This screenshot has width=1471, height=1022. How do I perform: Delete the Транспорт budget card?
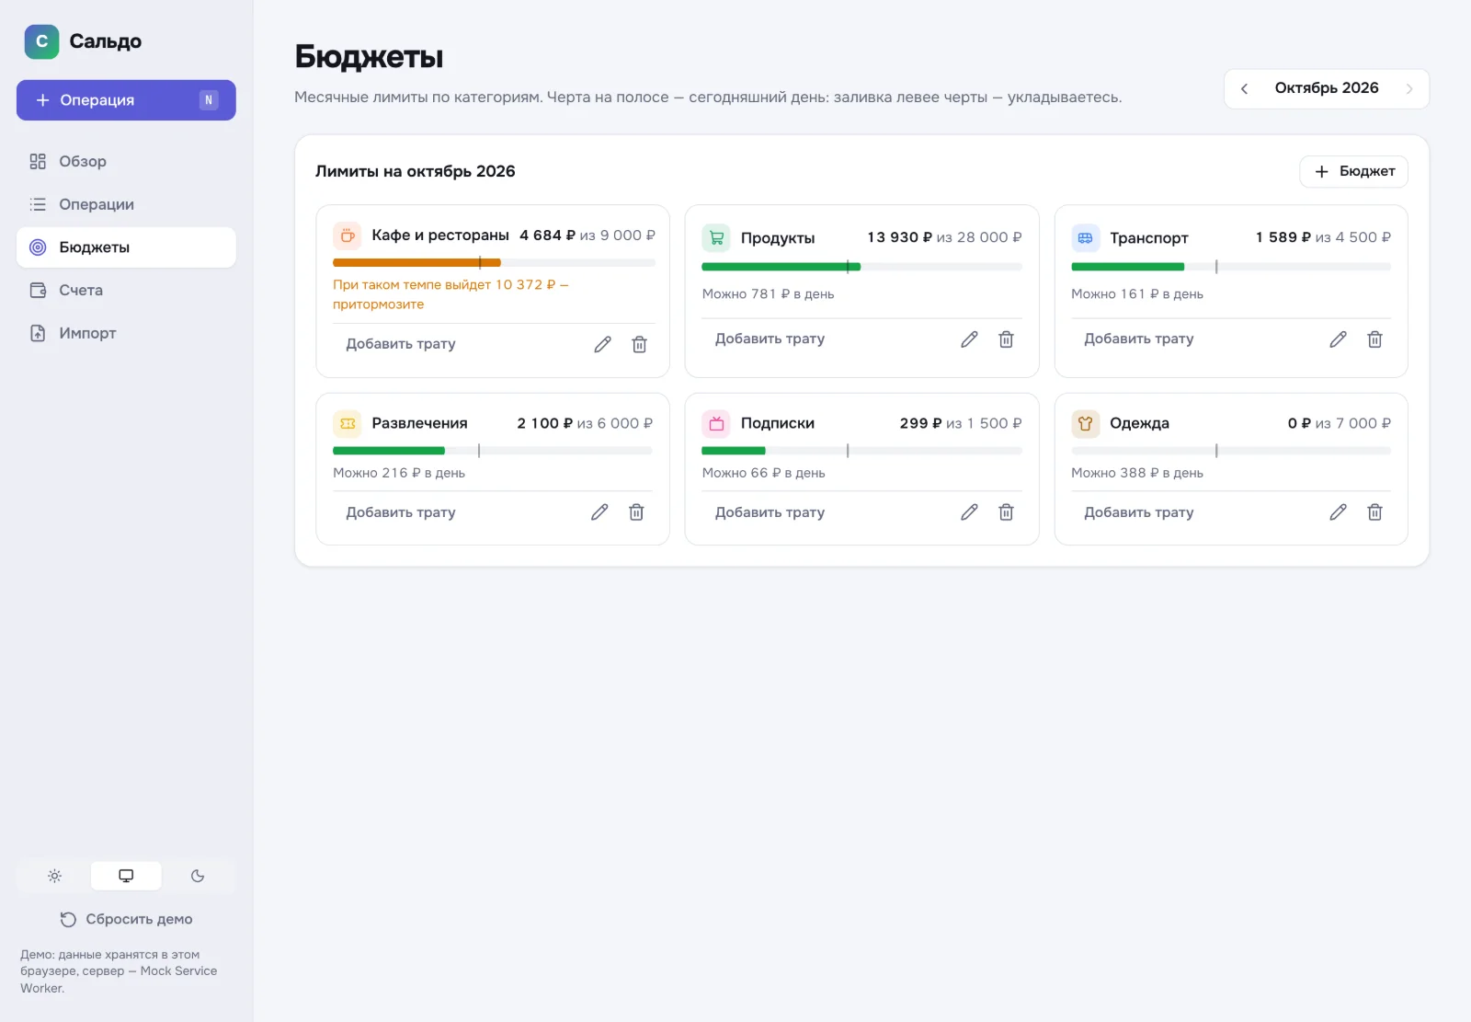point(1374,339)
